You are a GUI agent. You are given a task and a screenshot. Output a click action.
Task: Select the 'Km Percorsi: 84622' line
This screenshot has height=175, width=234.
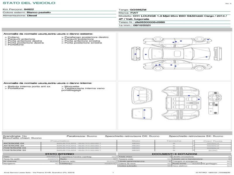coord(18,9)
